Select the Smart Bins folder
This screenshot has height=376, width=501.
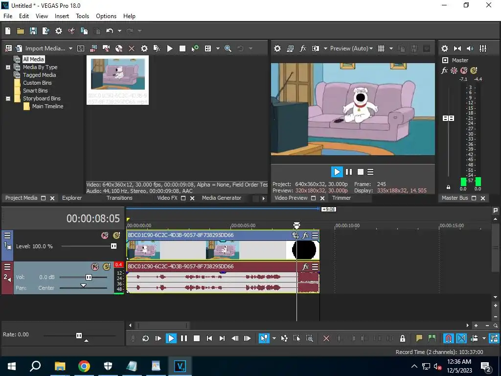pyautogui.click(x=35, y=91)
